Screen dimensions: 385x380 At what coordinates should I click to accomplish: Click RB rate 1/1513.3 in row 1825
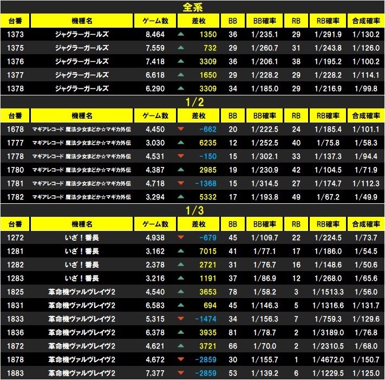point(328,292)
